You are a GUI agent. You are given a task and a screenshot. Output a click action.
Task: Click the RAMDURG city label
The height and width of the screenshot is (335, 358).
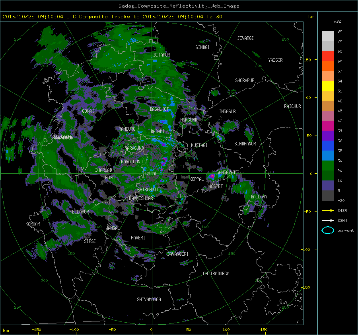tap(127, 129)
